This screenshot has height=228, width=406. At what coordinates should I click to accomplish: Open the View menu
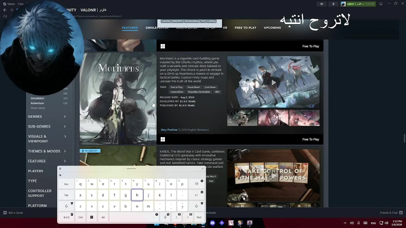click(21, 4)
